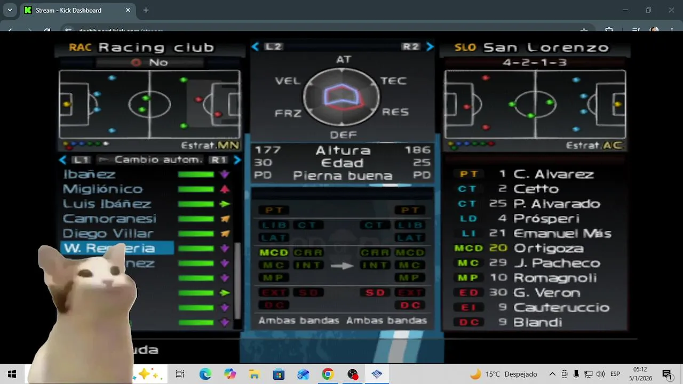Image resolution: width=683 pixels, height=384 pixels.
Task: Click the Cambio autom. option label
Action: tap(158, 159)
